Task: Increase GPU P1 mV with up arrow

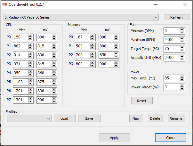Action: [54, 45]
